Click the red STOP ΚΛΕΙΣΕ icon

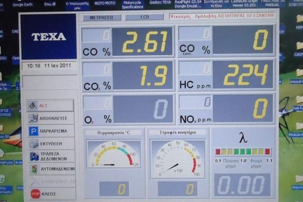point(35,194)
